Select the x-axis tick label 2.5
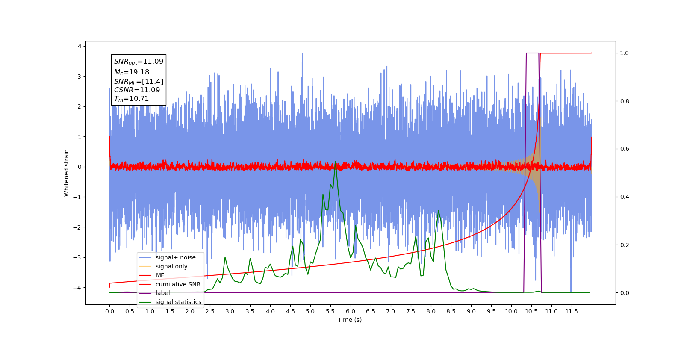 (x=210, y=311)
